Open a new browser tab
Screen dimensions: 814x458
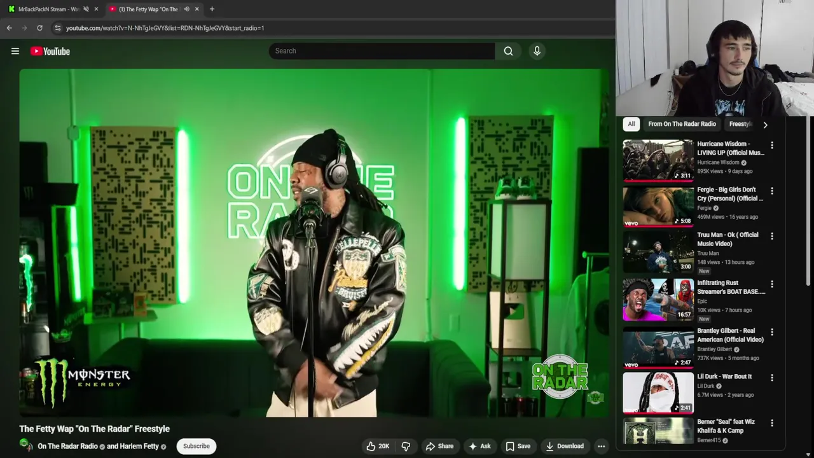212,9
